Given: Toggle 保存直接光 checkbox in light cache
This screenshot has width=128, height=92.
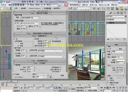Looking at the screenshot, I should [x=61, y=67].
